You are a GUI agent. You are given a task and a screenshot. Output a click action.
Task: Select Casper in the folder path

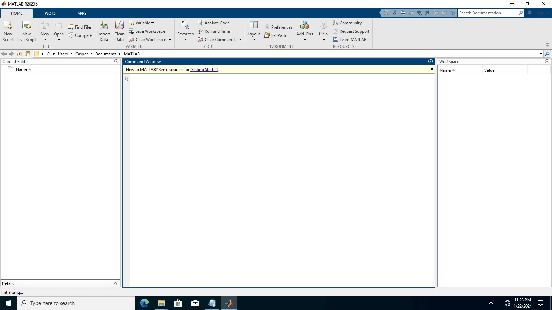click(x=81, y=54)
